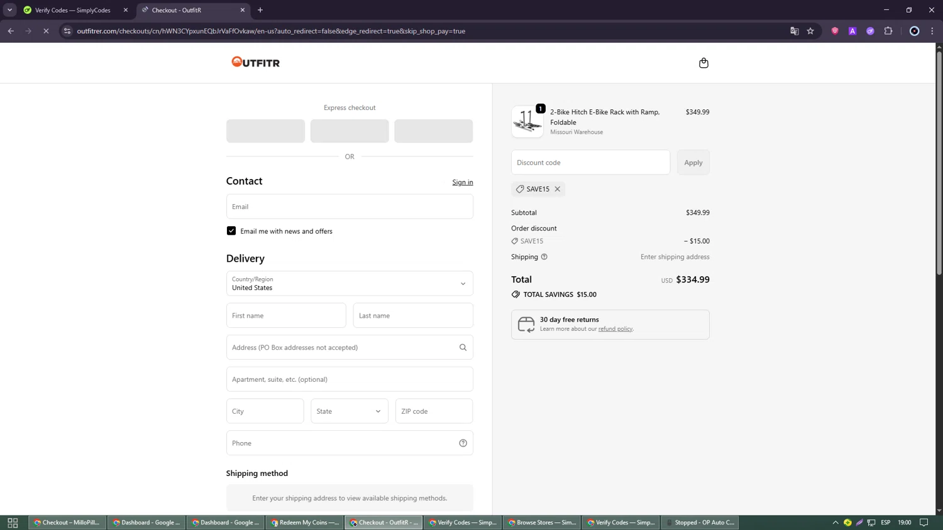This screenshot has height=530, width=943.
Task: Click the phone field help icon
Action: [463, 443]
